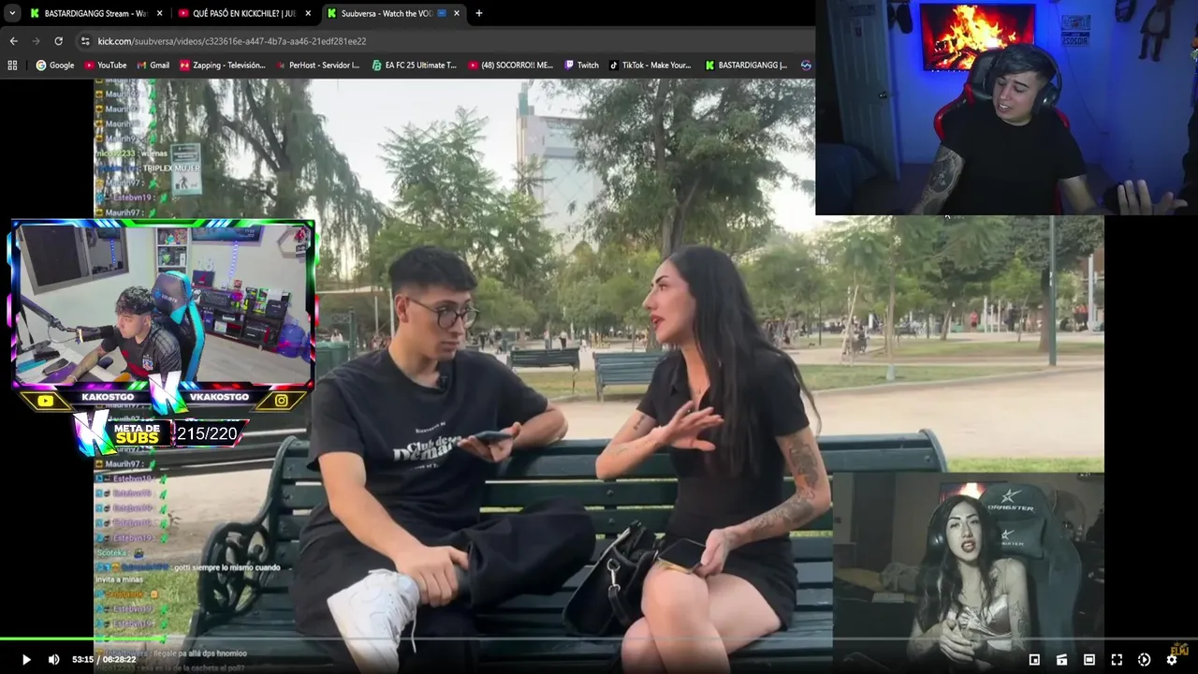1198x674 pixels.
Task: Open the EA FC 25 Ultimate Team bookmark
Action: (414, 66)
